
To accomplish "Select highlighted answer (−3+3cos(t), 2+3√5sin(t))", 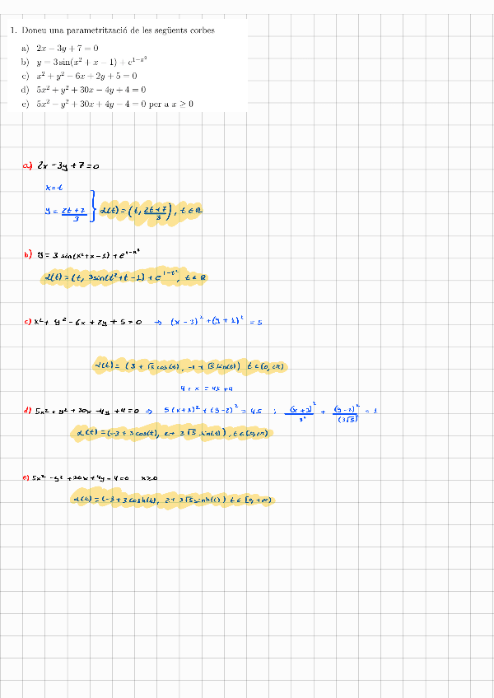I will pyautogui.click(x=170, y=433).
